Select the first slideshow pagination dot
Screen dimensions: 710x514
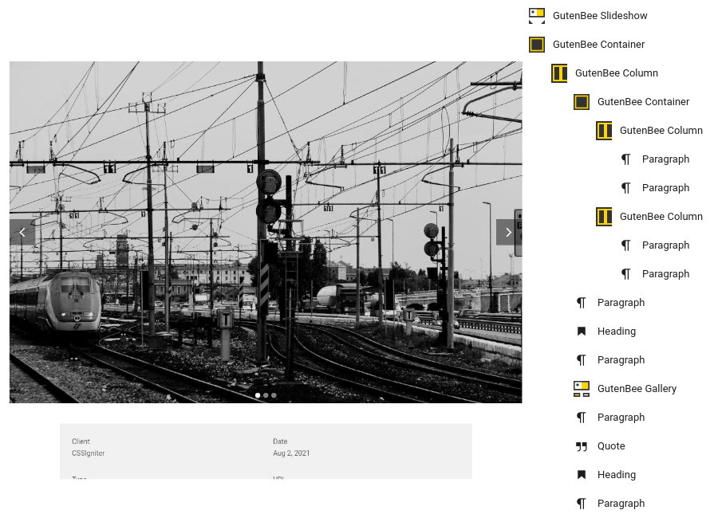click(x=258, y=395)
